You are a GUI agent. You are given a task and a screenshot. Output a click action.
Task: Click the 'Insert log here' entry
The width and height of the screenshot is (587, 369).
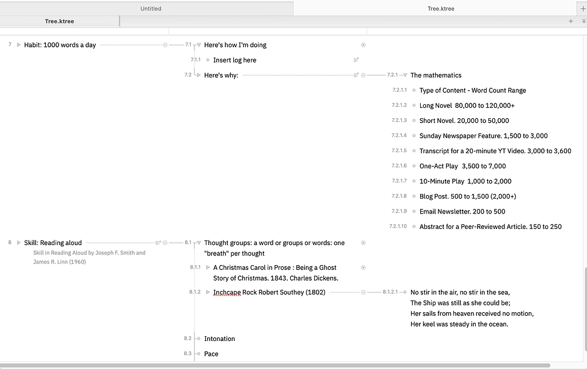coord(234,60)
